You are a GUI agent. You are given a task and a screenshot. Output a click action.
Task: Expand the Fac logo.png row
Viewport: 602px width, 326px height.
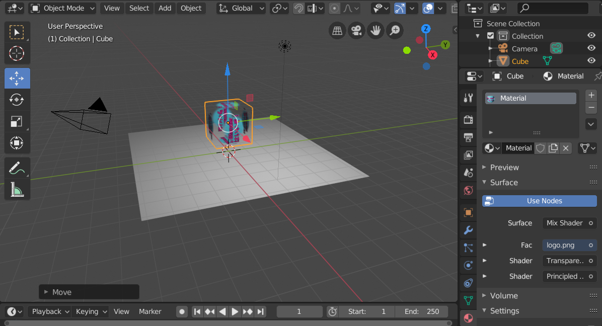tap(485, 245)
